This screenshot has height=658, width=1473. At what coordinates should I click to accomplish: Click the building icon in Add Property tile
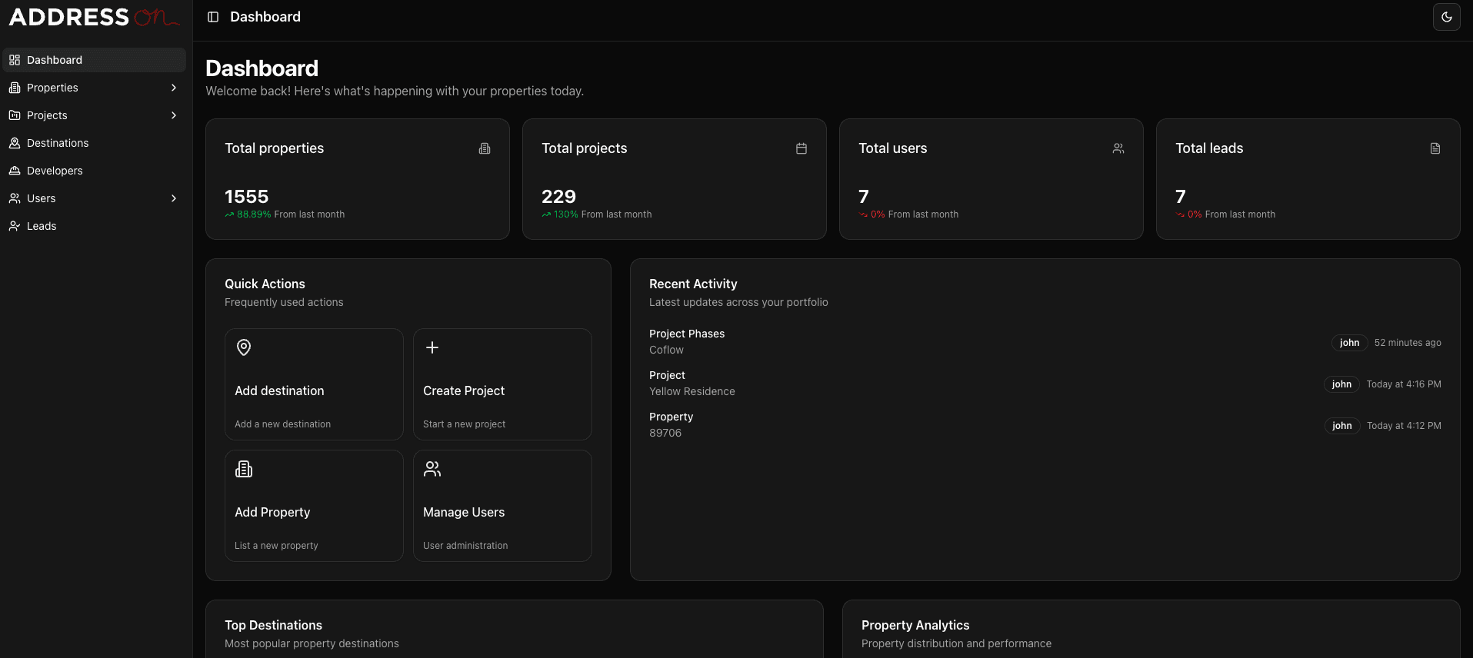coord(244,469)
